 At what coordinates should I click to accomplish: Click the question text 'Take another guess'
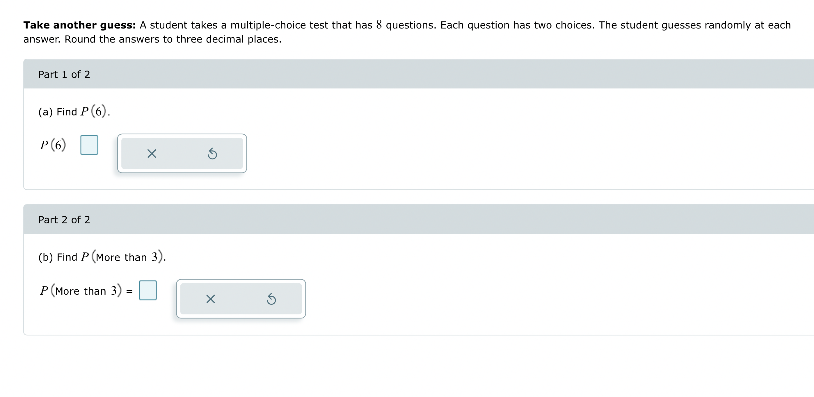pyautogui.click(x=80, y=25)
